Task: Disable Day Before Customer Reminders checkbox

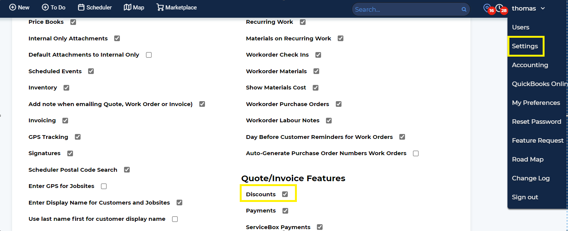Action: click(x=402, y=137)
